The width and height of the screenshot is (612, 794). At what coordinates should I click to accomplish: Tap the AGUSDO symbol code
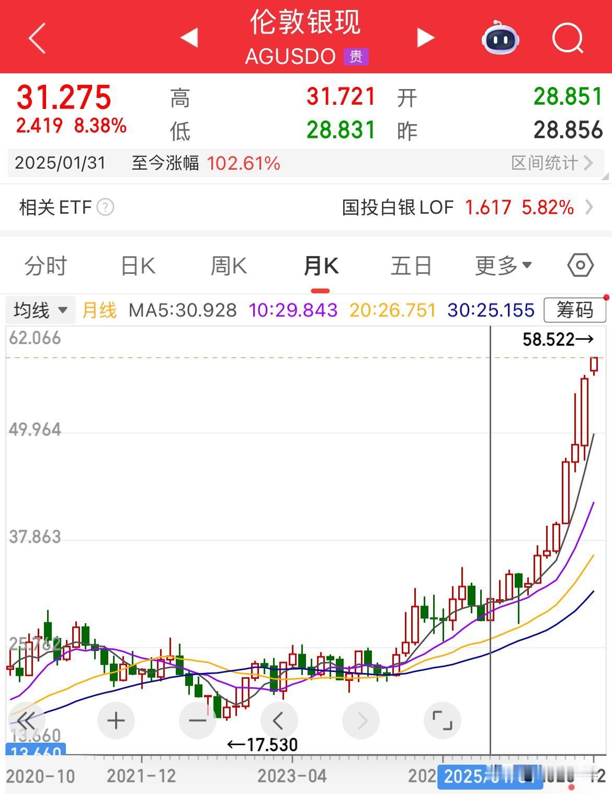click(x=290, y=57)
